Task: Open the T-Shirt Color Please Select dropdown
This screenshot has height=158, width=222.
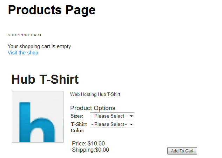Action: click(109, 124)
